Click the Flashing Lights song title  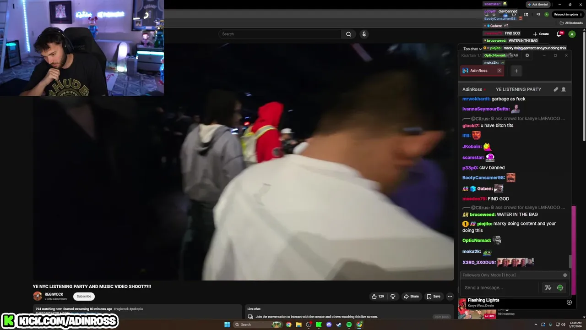click(x=483, y=300)
